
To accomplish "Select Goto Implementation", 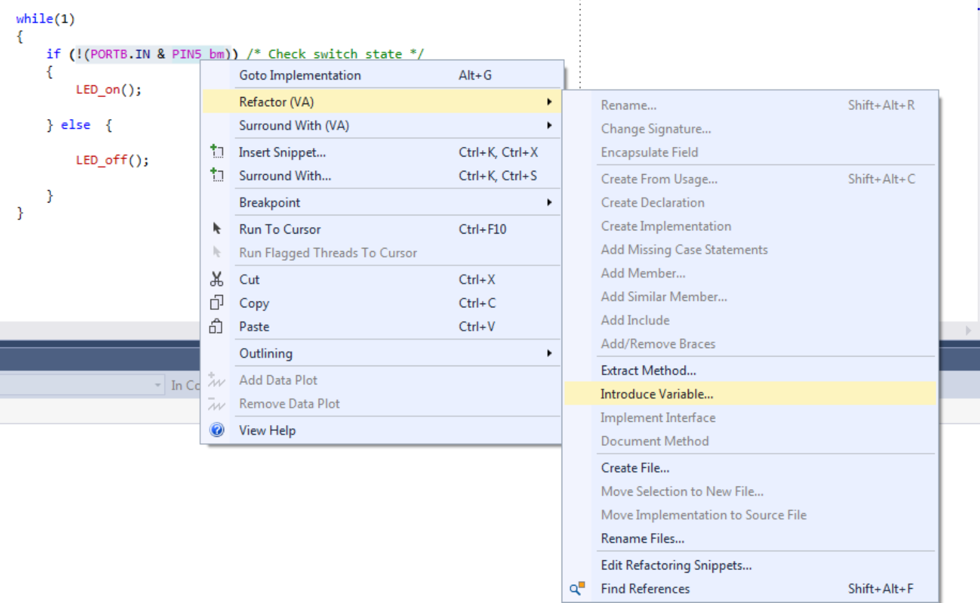I will point(300,75).
